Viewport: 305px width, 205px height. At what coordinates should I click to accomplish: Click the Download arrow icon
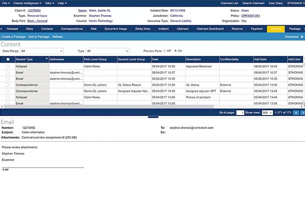302,37
